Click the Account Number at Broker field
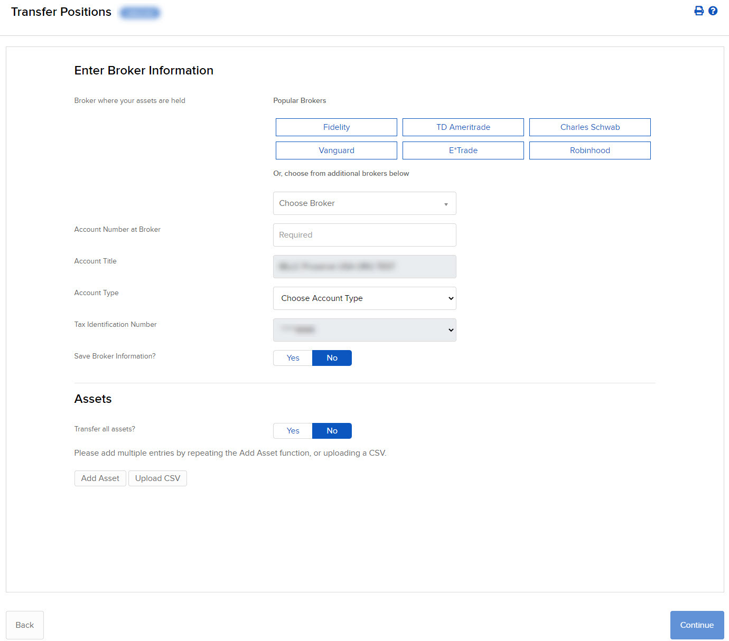 point(364,234)
